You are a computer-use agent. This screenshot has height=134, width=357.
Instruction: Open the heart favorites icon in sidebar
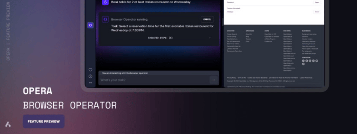(90, 70)
